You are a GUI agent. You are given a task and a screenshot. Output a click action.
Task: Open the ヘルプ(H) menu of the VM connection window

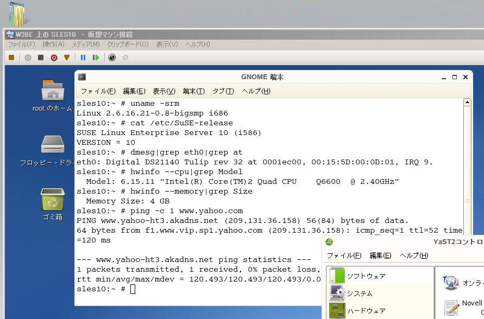[198, 44]
